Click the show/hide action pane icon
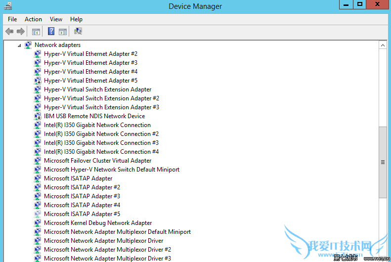 (63, 32)
